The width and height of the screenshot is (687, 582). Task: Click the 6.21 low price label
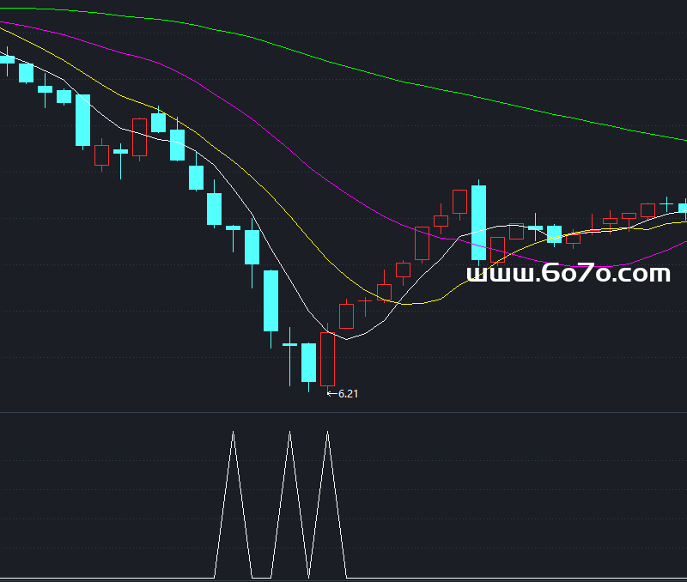pyautogui.click(x=348, y=394)
